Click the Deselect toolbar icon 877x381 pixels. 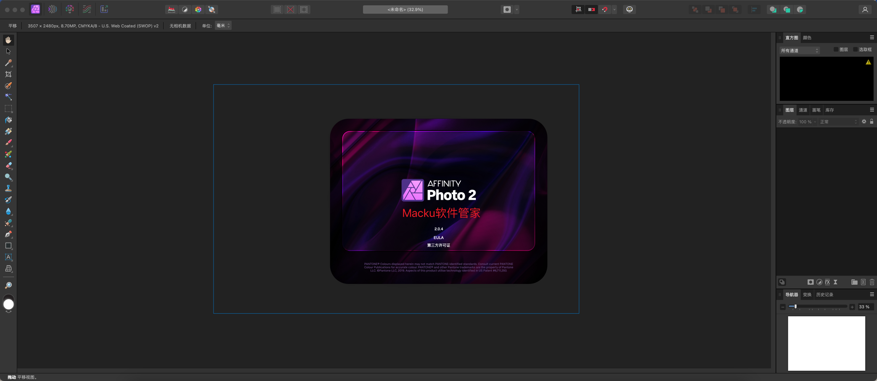click(x=291, y=10)
